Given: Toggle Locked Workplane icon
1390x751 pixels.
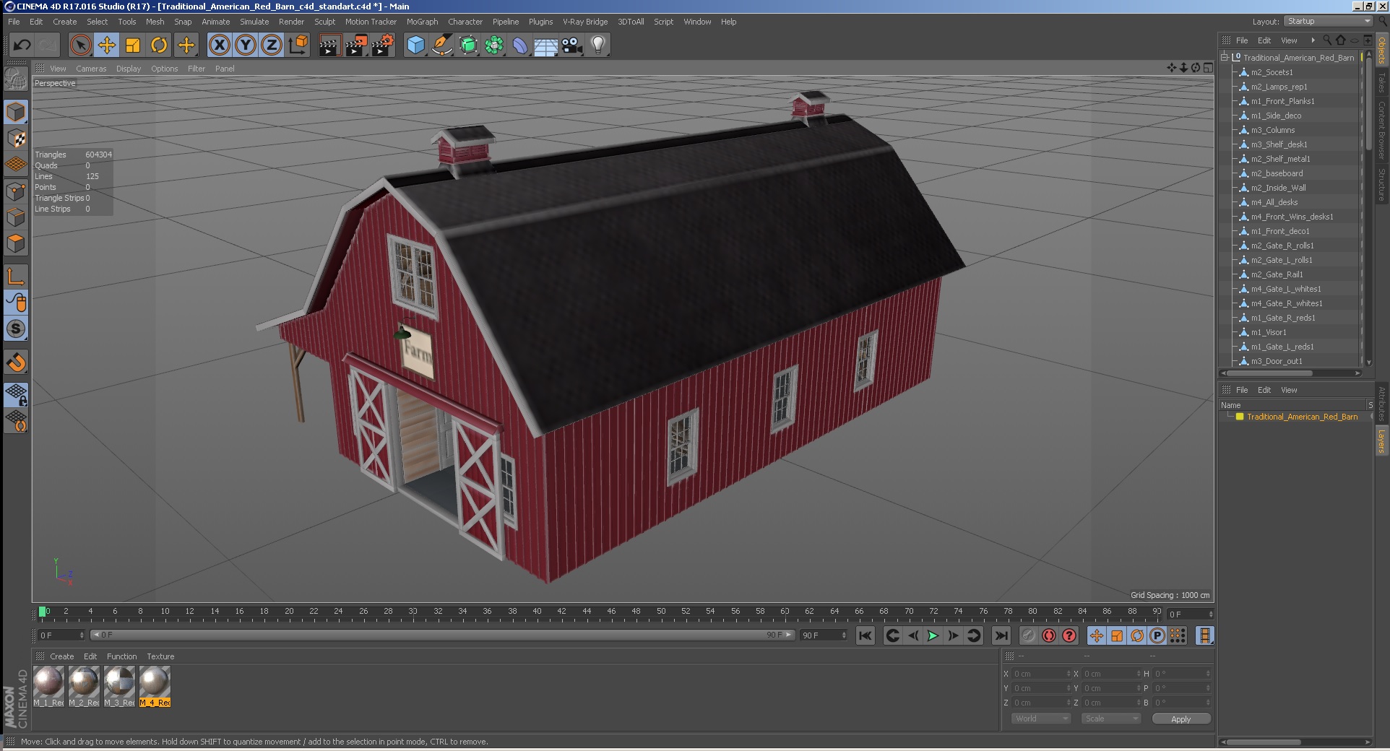Looking at the screenshot, I should coord(16,394).
